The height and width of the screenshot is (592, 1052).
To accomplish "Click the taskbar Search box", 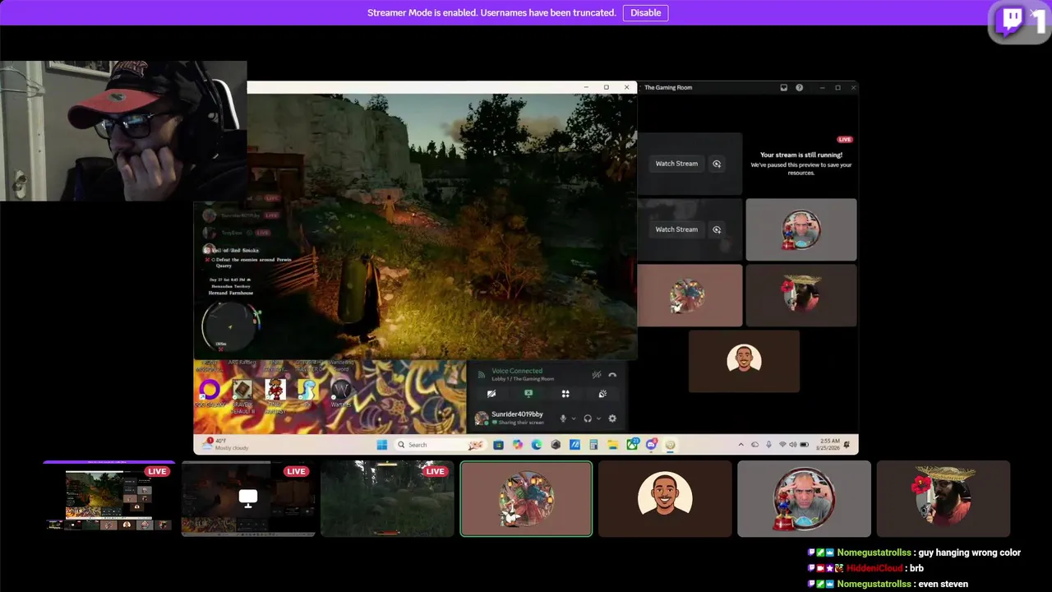I will tap(441, 445).
